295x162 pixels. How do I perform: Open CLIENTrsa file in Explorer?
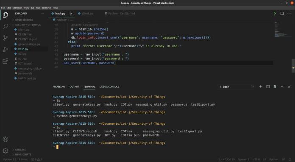click(x=25, y=34)
